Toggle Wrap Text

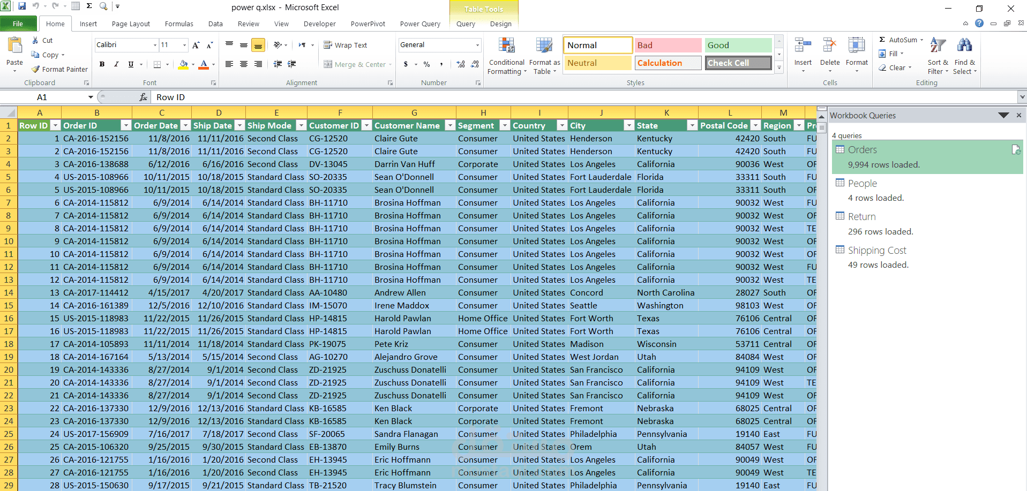coord(346,45)
